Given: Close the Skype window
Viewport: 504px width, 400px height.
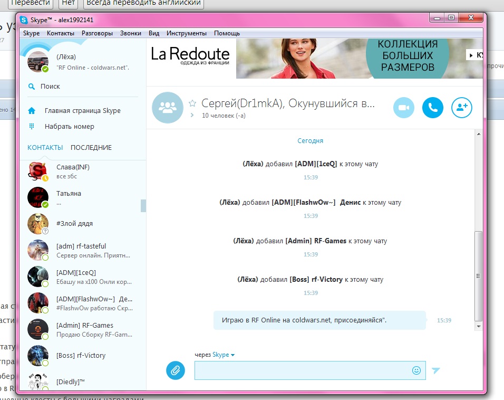Looking at the screenshot, I should [x=471, y=18].
